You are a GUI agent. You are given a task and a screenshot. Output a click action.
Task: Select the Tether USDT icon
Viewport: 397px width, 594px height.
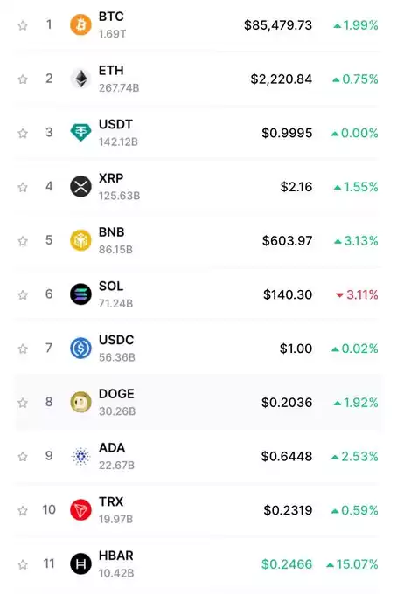coord(80,133)
